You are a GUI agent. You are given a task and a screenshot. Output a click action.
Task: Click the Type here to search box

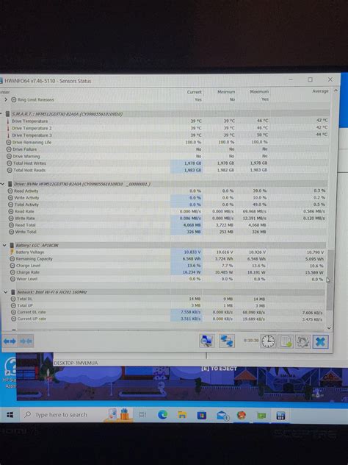tap(61, 414)
